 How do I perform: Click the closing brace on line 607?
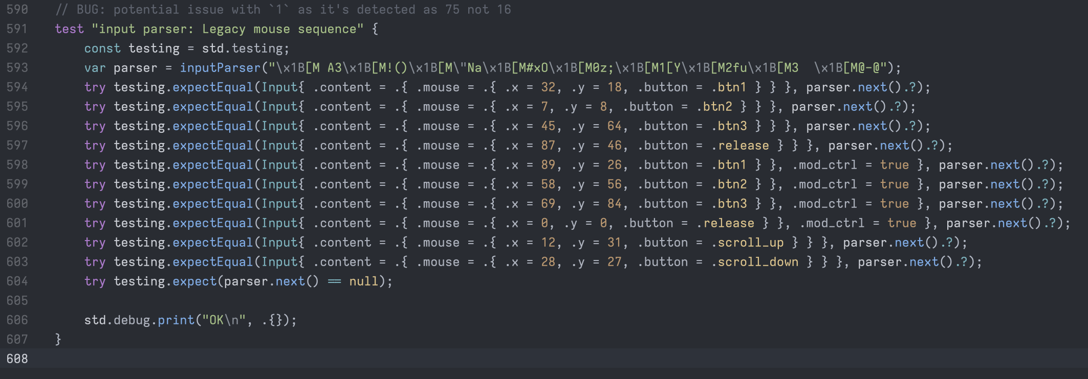tap(58, 340)
